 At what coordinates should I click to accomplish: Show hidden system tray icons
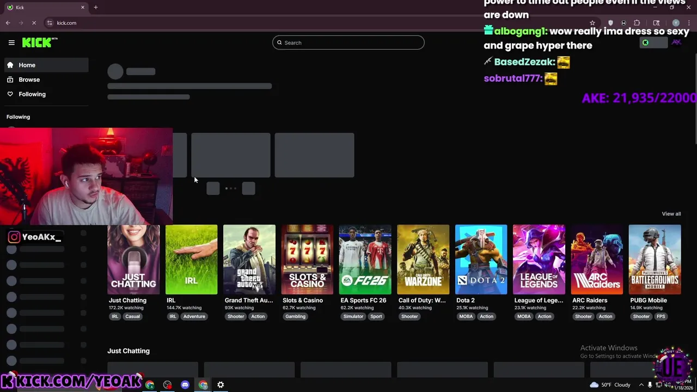[641, 385]
